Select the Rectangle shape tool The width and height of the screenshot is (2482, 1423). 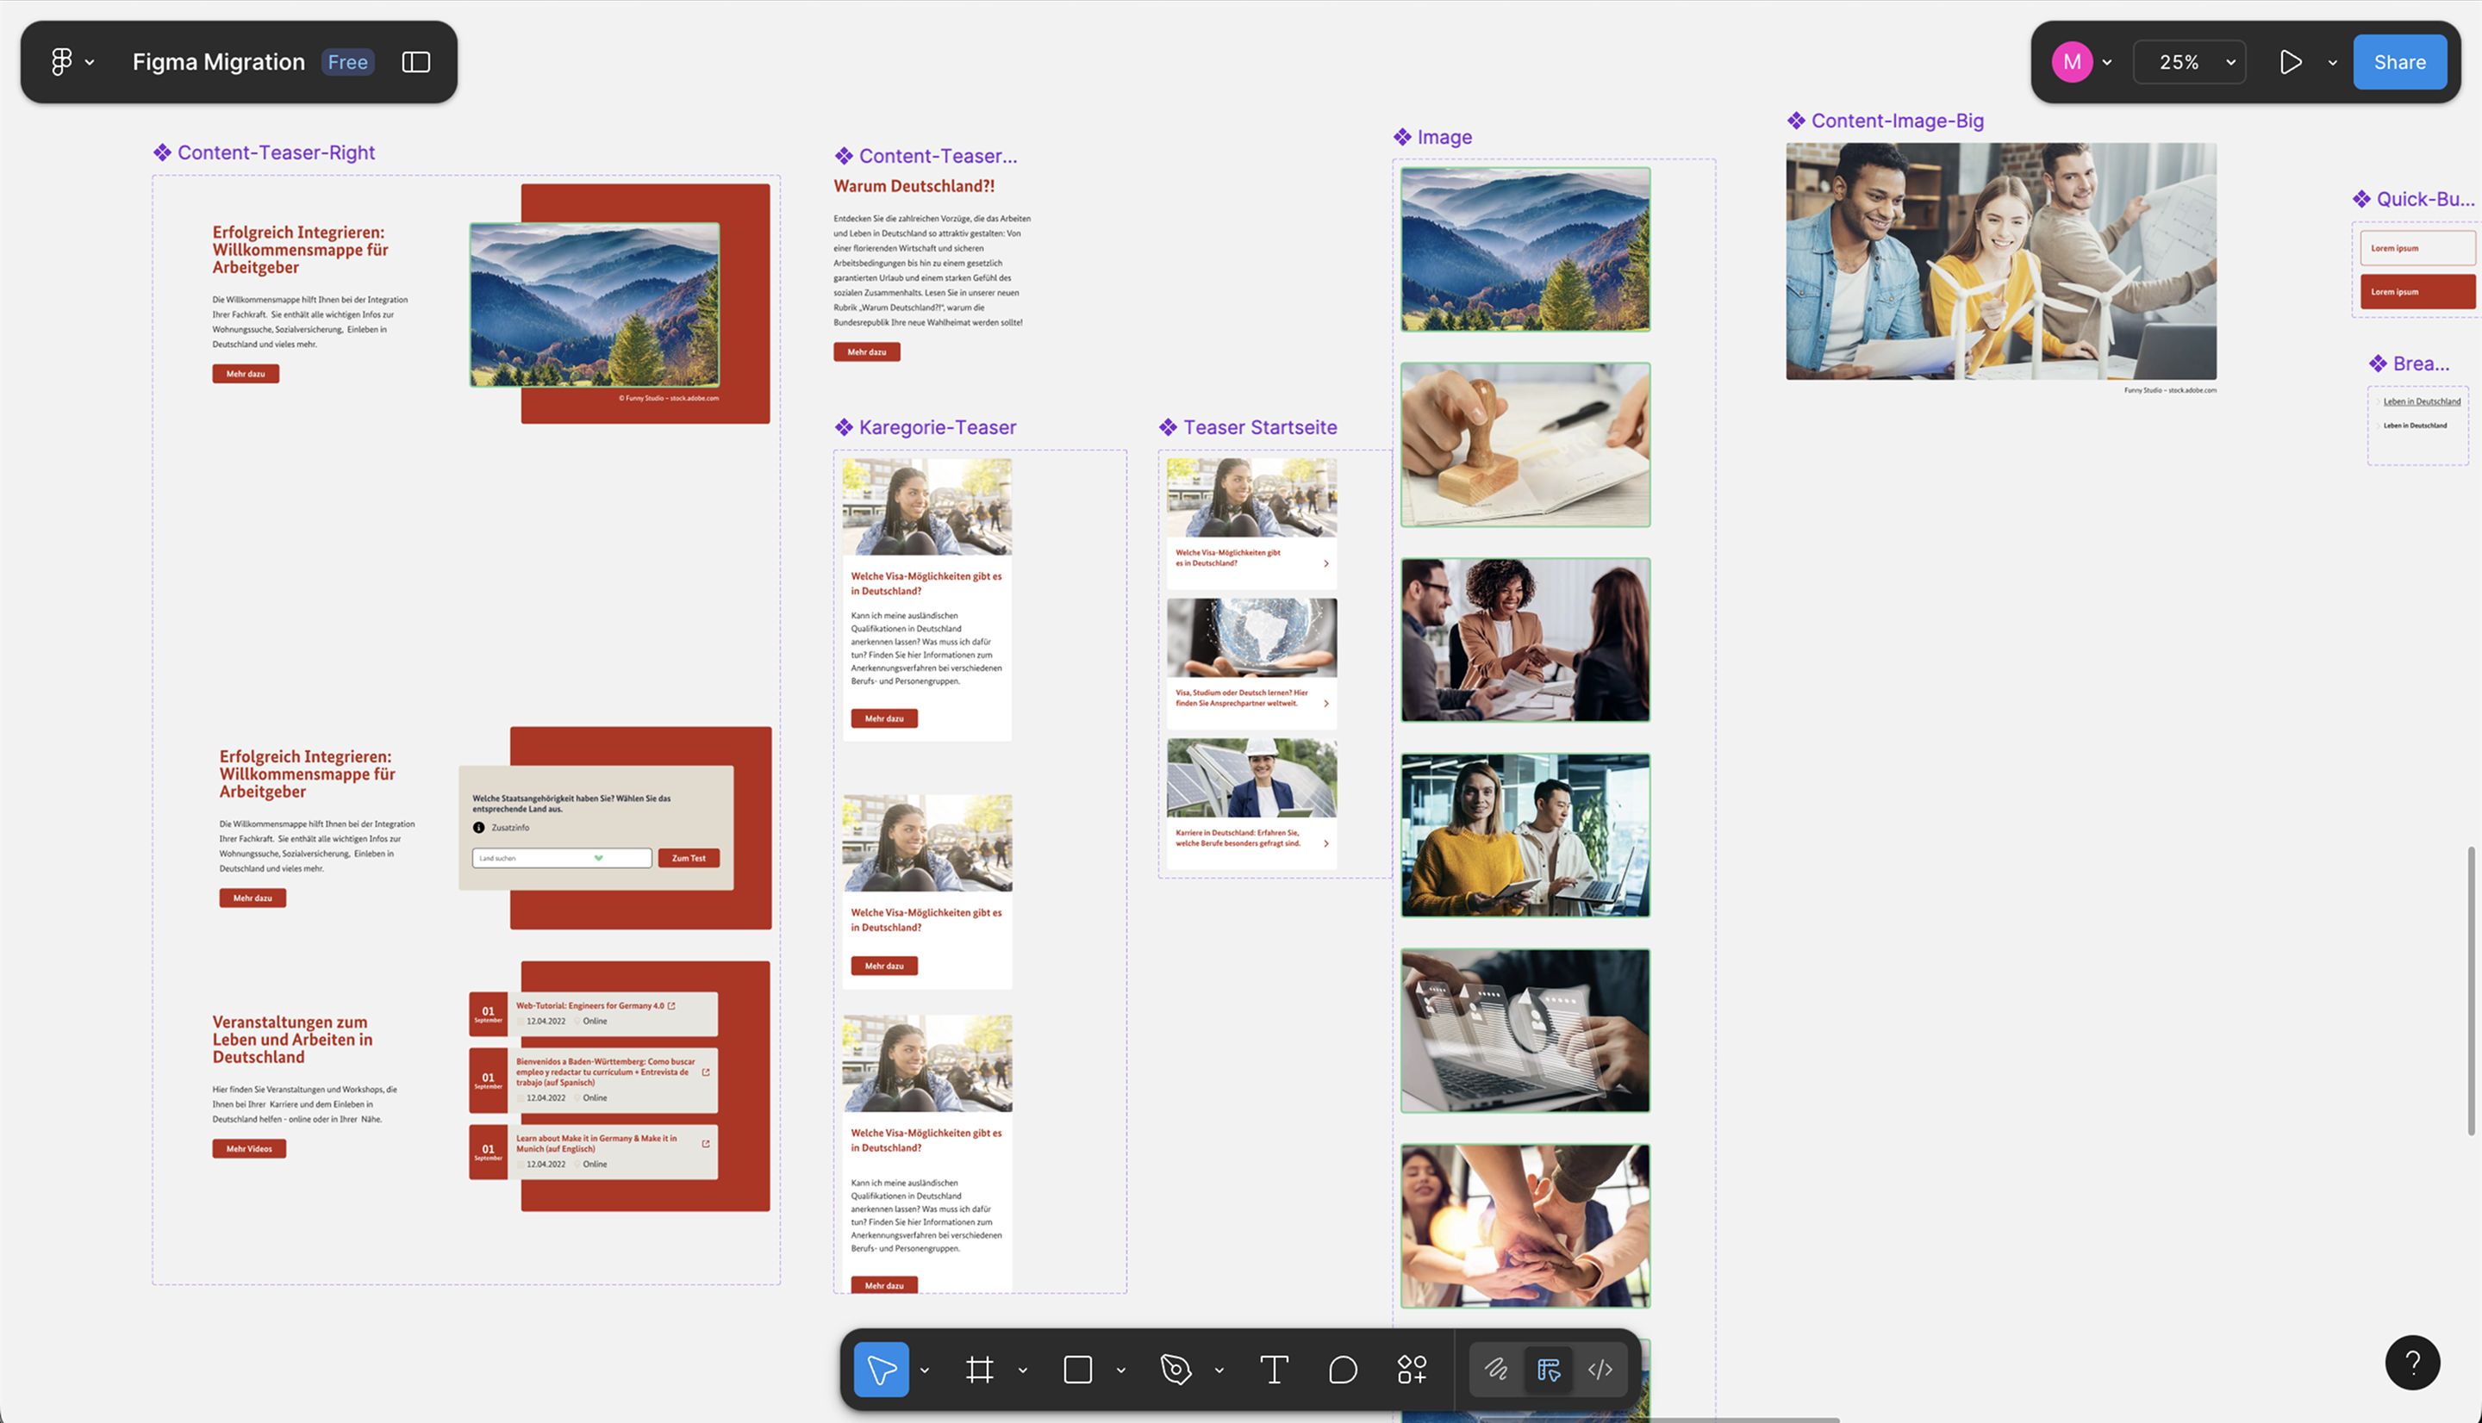(x=1077, y=1370)
